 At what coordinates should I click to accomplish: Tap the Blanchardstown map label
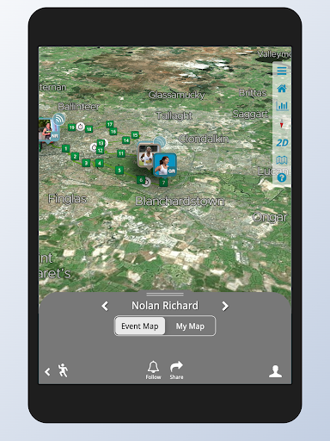point(180,201)
